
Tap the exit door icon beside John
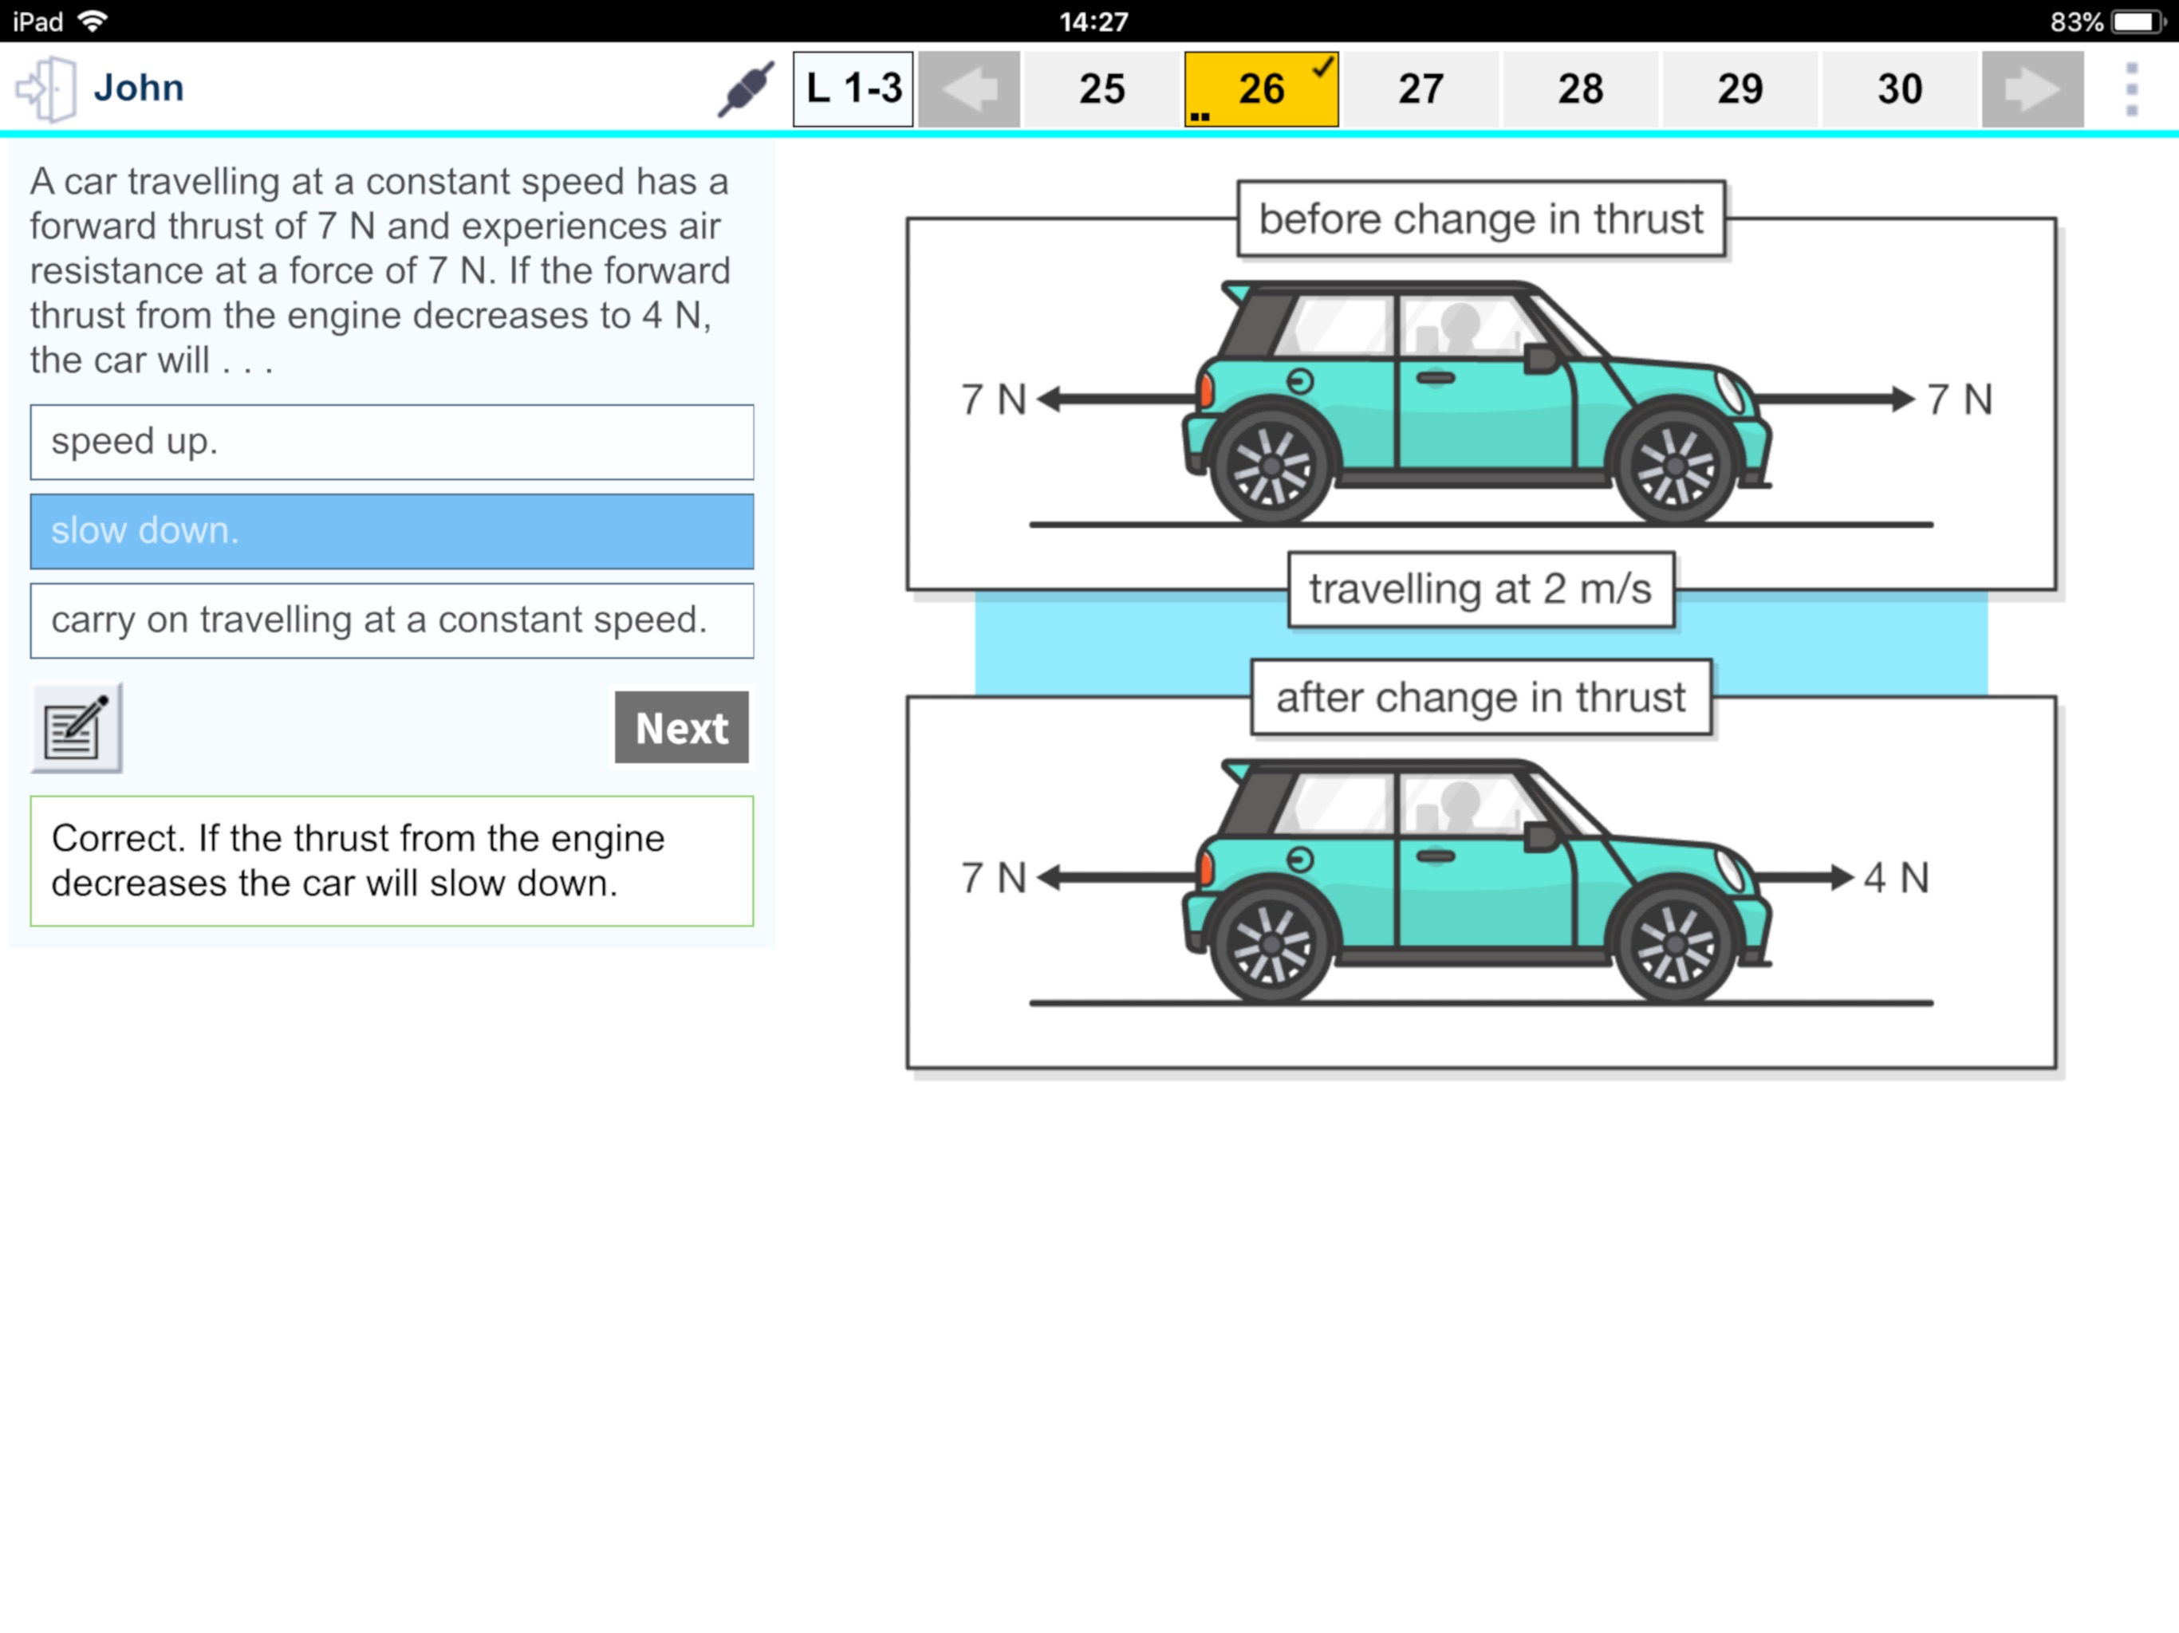coord(45,89)
